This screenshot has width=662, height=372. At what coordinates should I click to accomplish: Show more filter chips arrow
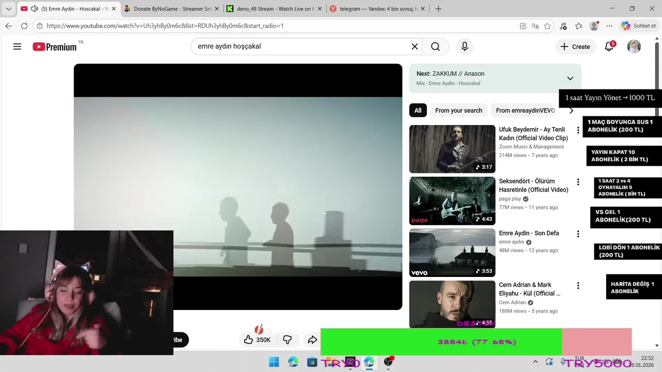tap(571, 110)
